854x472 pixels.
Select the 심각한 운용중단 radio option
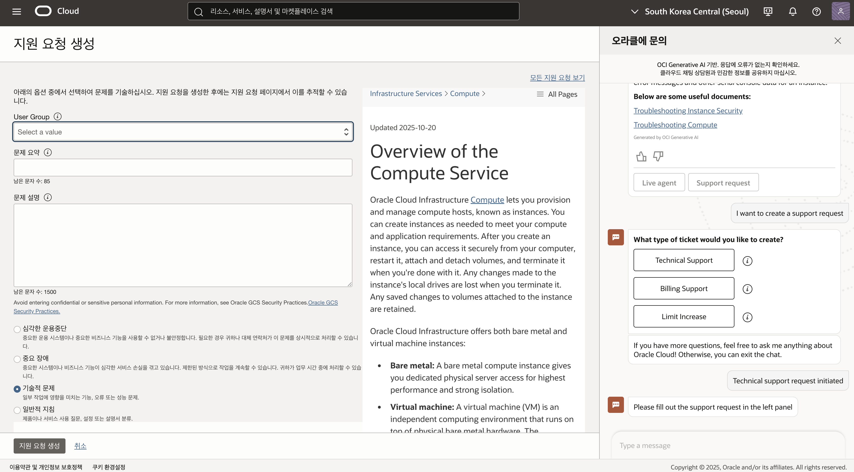coord(17,329)
